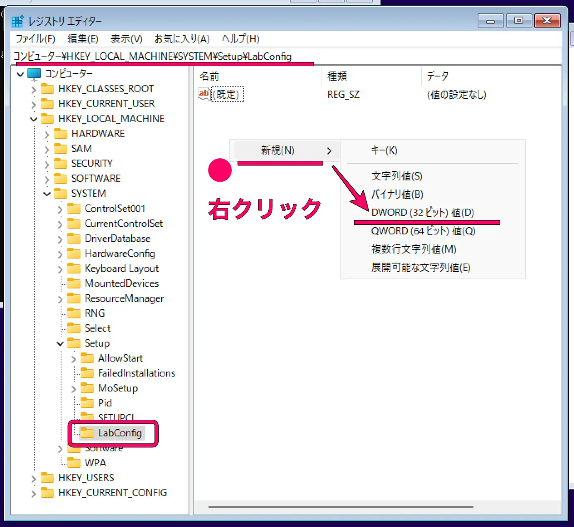Expand the HKEY_USERS tree node
Image resolution: width=574 pixels, height=527 pixels.
tap(34, 478)
